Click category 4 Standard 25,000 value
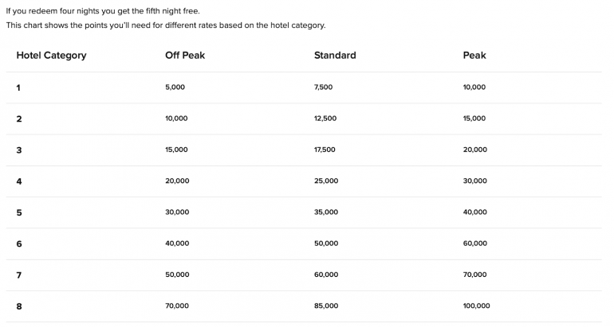 [326, 181]
